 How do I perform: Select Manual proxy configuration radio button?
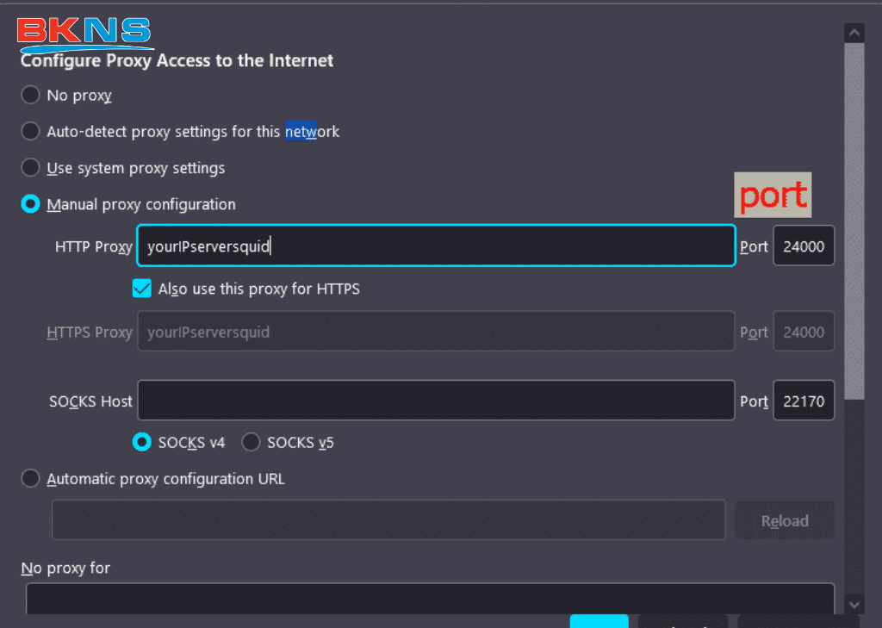[31, 204]
